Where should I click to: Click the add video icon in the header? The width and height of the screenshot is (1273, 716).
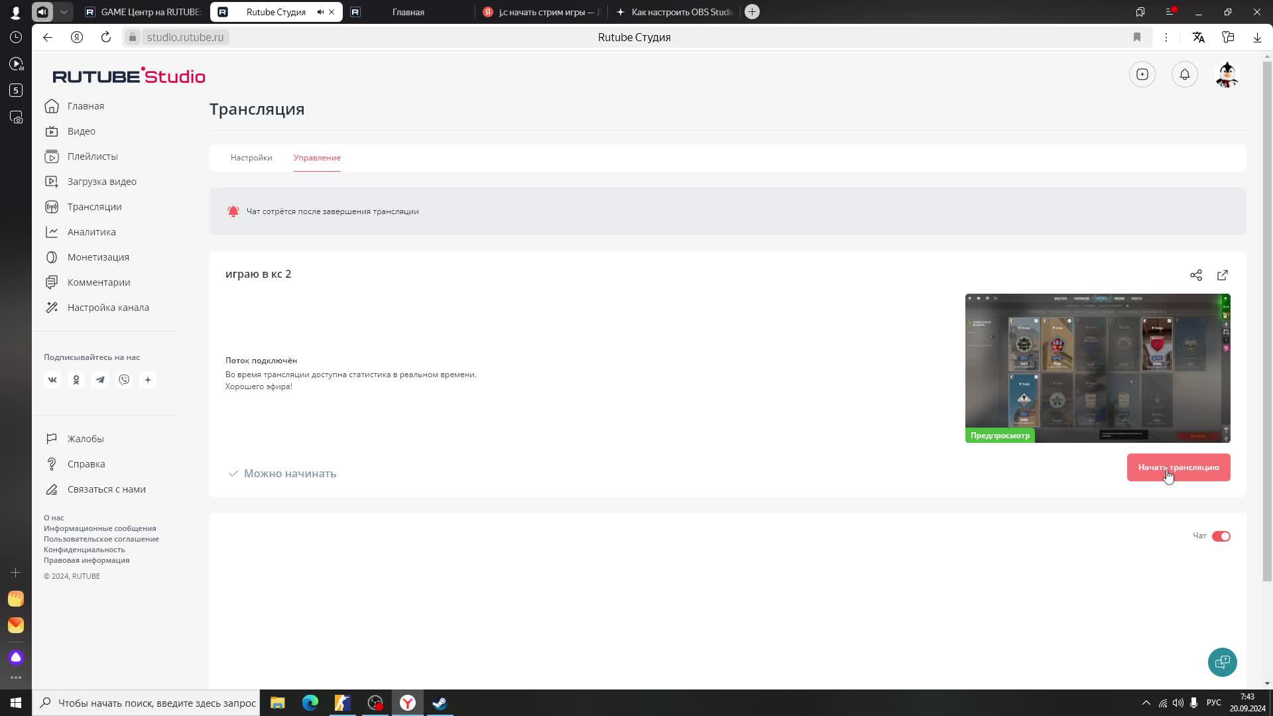click(1142, 74)
